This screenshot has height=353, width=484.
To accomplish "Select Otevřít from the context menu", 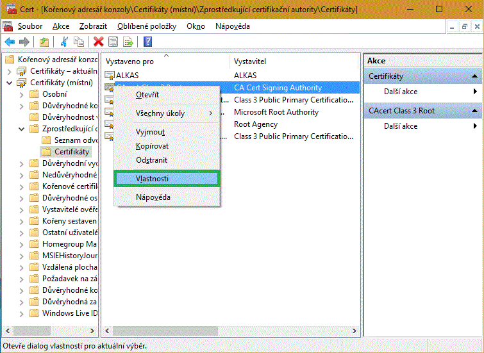I will 147,95.
